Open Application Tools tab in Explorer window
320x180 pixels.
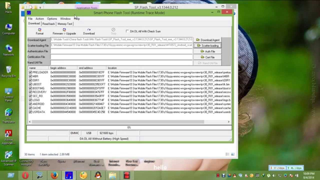pos(87,8)
